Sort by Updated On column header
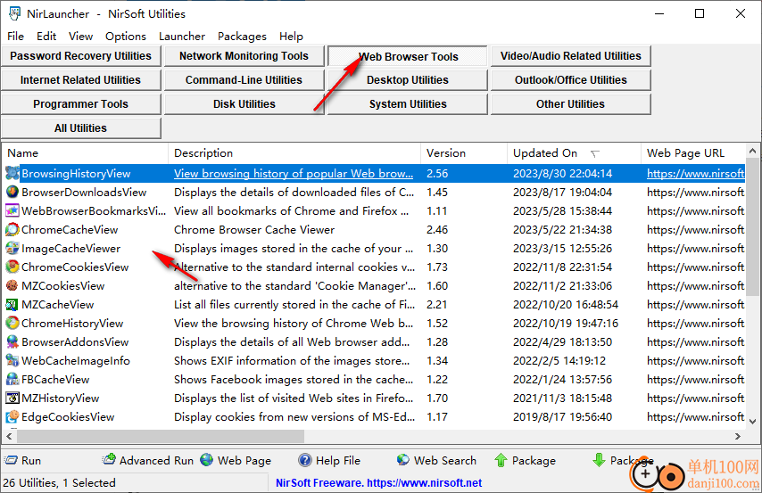This screenshot has width=762, height=493. pos(575,153)
